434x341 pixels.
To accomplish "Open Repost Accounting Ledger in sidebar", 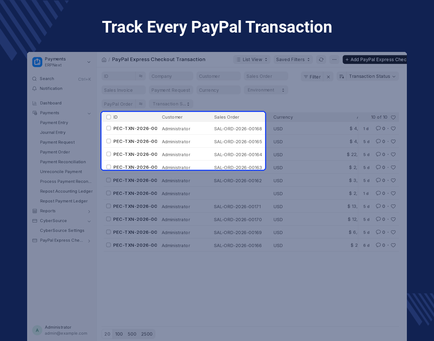I will tap(66, 191).
